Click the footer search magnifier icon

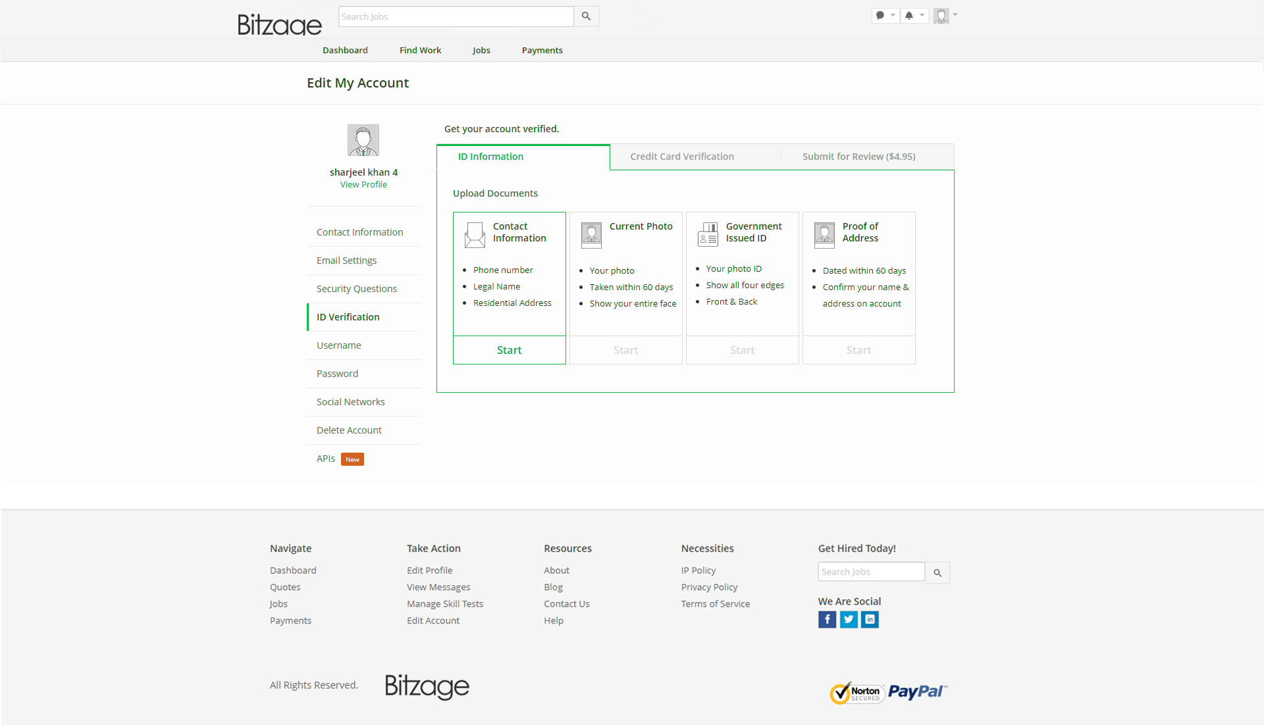click(x=937, y=573)
